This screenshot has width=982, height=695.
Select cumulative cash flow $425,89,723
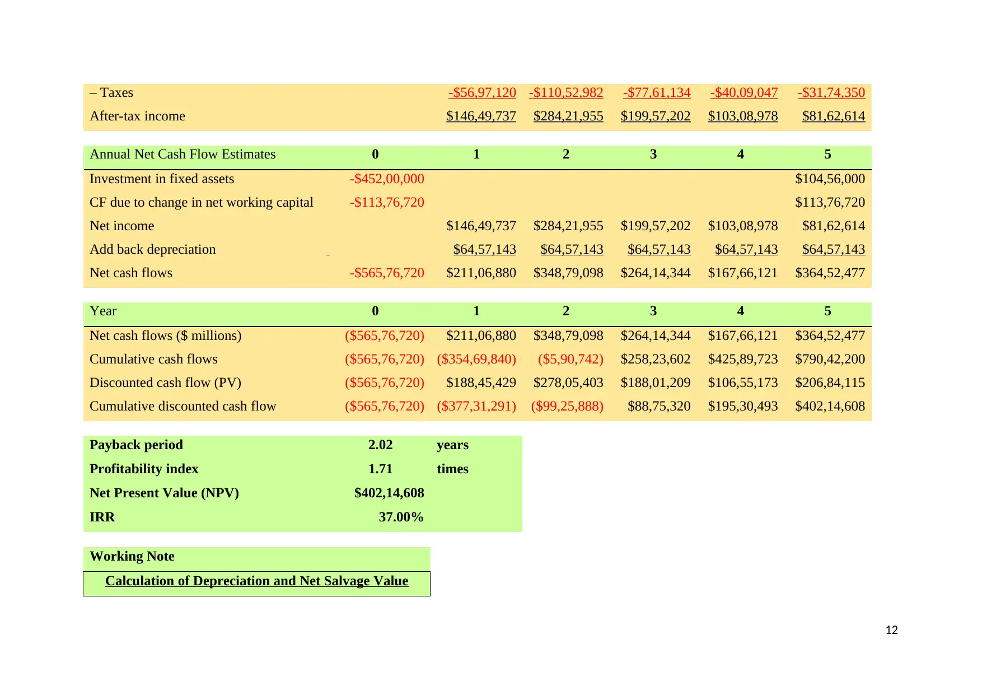click(743, 360)
